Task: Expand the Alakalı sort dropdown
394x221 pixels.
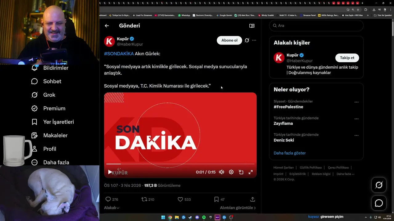Action: (112, 208)
